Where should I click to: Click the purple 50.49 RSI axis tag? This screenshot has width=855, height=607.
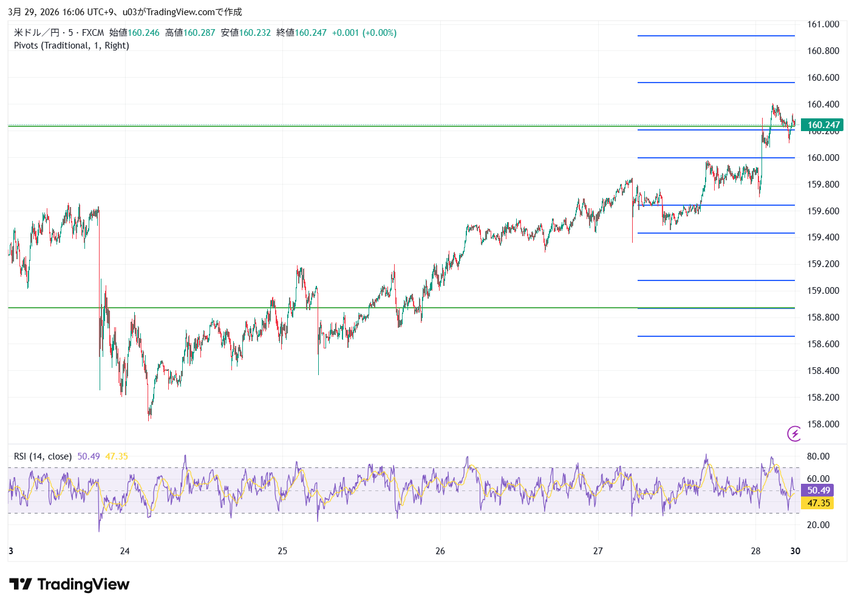pos(818,490)
